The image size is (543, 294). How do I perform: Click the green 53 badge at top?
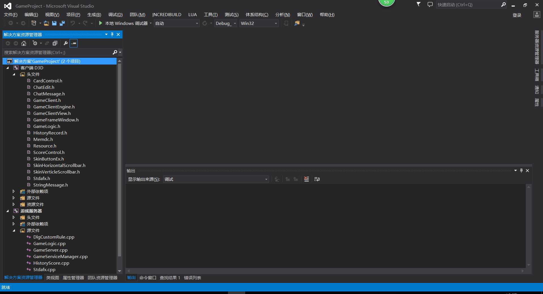(x=386, y=2)
